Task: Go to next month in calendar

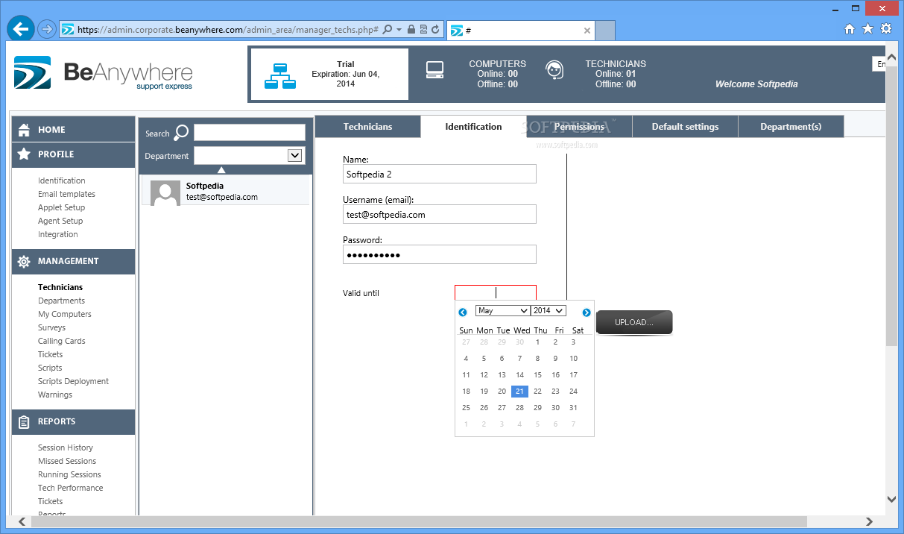Action: pyautogui.click(x=587, y=312)
